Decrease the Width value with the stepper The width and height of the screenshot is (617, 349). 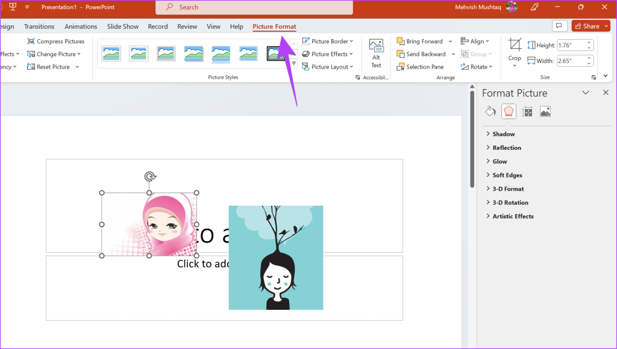tap(589, 64)
